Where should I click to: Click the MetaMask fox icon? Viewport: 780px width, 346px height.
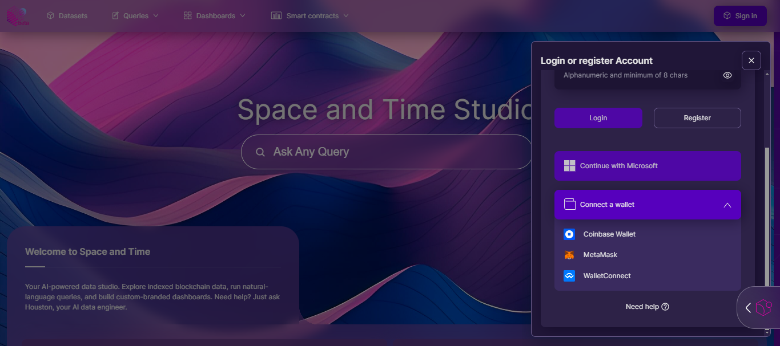pyautogui.click(x=569, y=255)
